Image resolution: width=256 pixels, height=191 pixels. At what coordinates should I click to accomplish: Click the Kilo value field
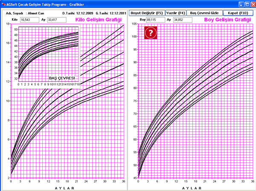(x=29, y=20)
